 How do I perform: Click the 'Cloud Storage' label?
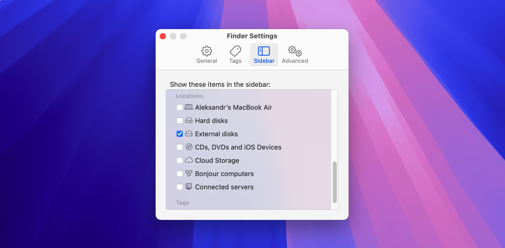point(217,160)
